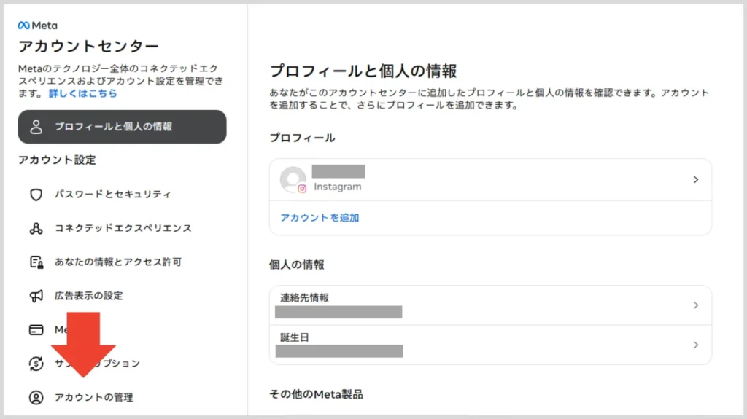Click the information and permissions document icon
The width and height of the screenshot is (747, 419).
click(36, 262)
